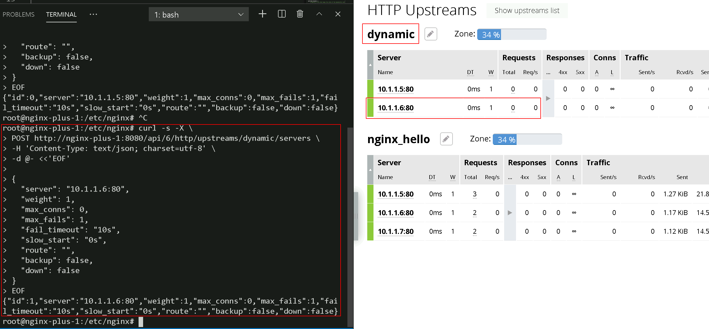Click total requests '0' for dynamic 10.1.1.6:80
The width and height of the screenshot is (709, 329).
513,108
